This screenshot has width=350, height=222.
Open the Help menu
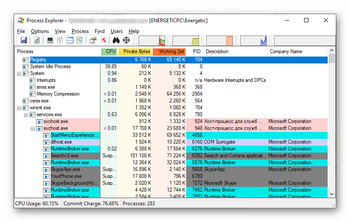[134, 31]
